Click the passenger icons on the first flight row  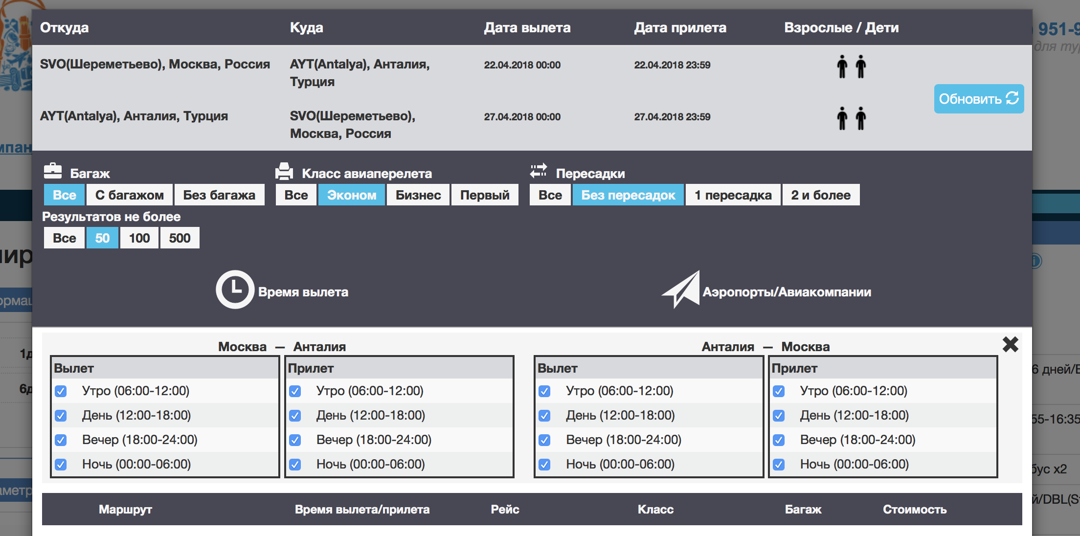(851, 67)
